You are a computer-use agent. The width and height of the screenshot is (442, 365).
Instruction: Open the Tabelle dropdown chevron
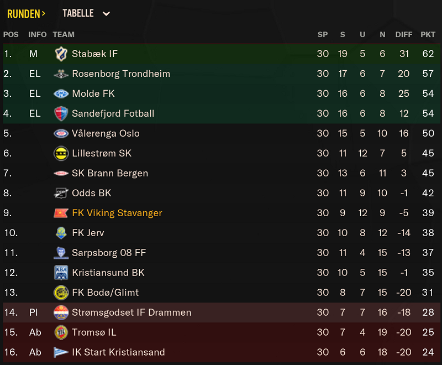[106, 13]
